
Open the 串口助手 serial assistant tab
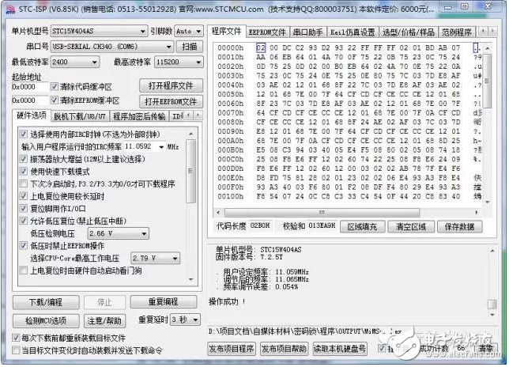pos(307,32)
